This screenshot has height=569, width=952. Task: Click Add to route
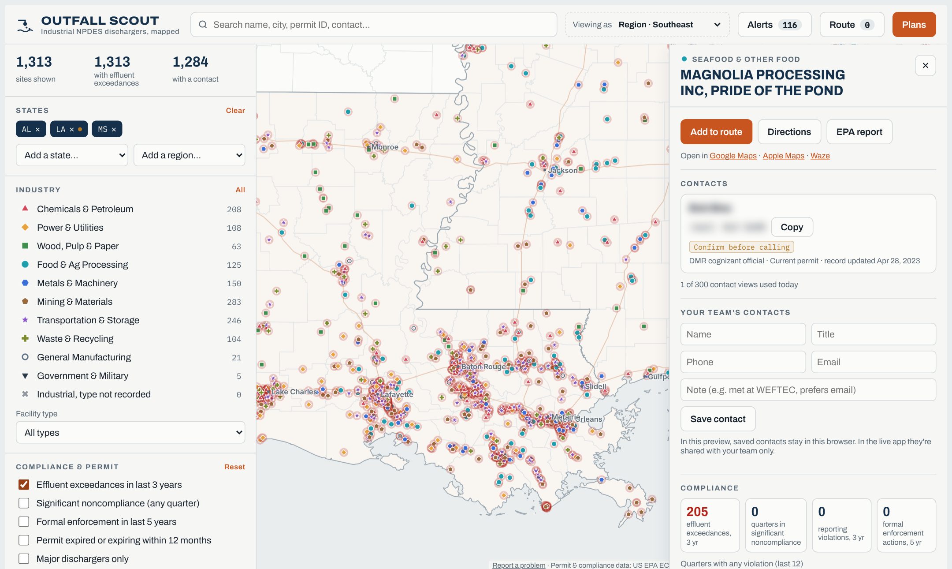pyautogui.click(x=716, y=132)
